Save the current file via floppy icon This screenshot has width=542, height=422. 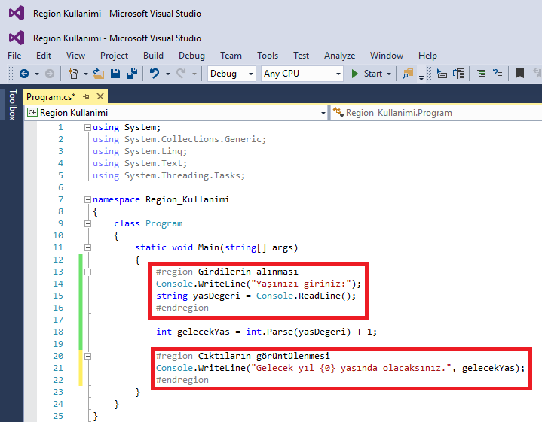click(115, 74)
